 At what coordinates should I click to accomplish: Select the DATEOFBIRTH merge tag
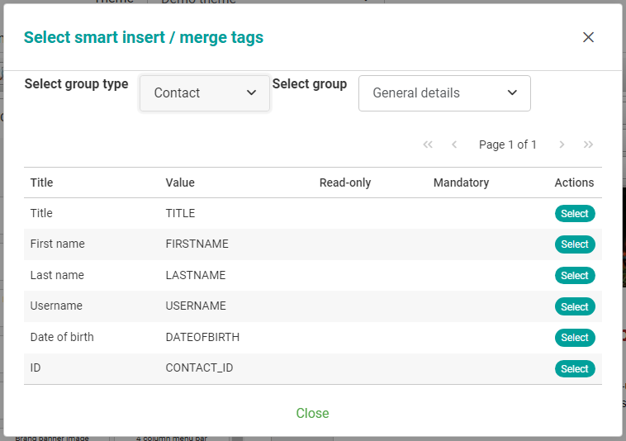click(574, 338)
